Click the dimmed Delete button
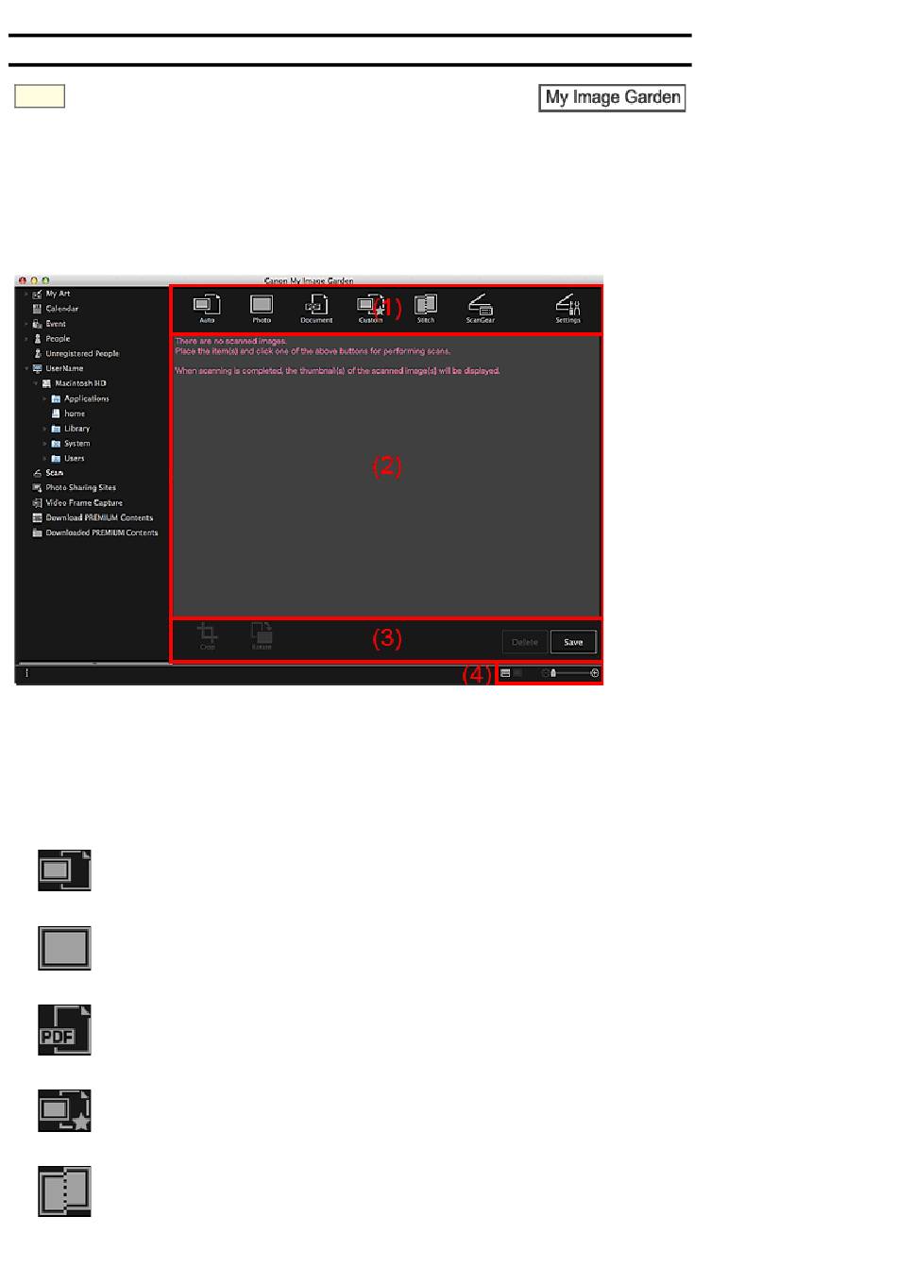The width and height of the screenshot is (897, 1284). point(525,642)
